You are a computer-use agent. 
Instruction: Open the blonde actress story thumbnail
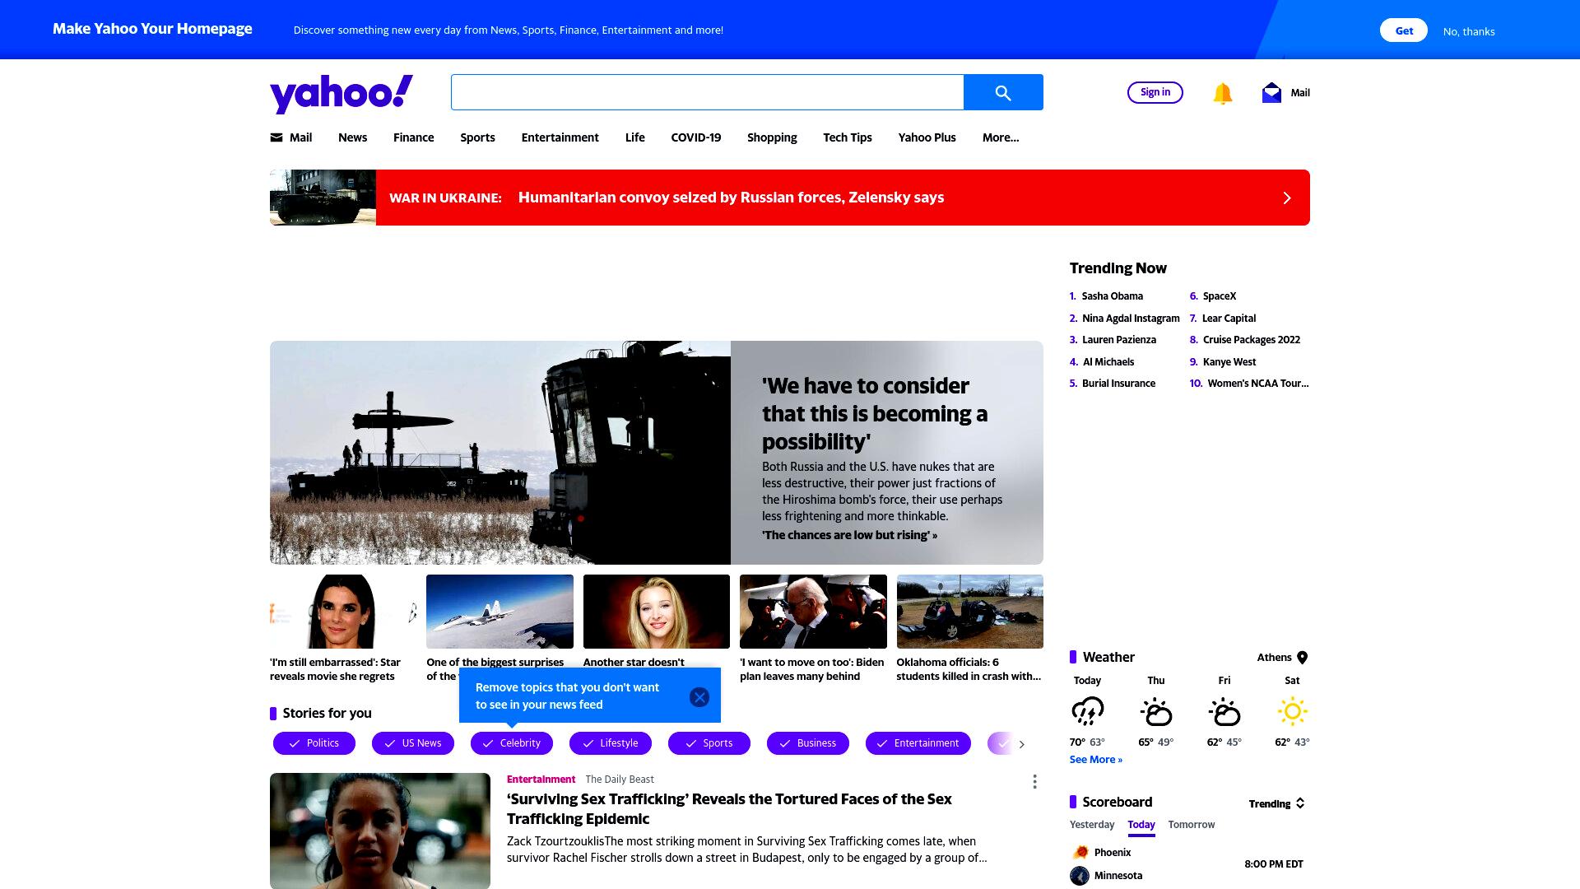tap(657, 612)
